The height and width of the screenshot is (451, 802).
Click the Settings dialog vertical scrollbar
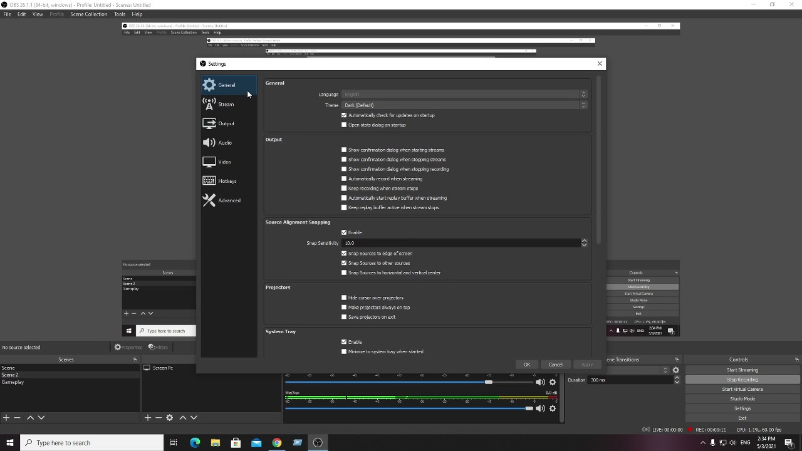[x=599, y=160]
